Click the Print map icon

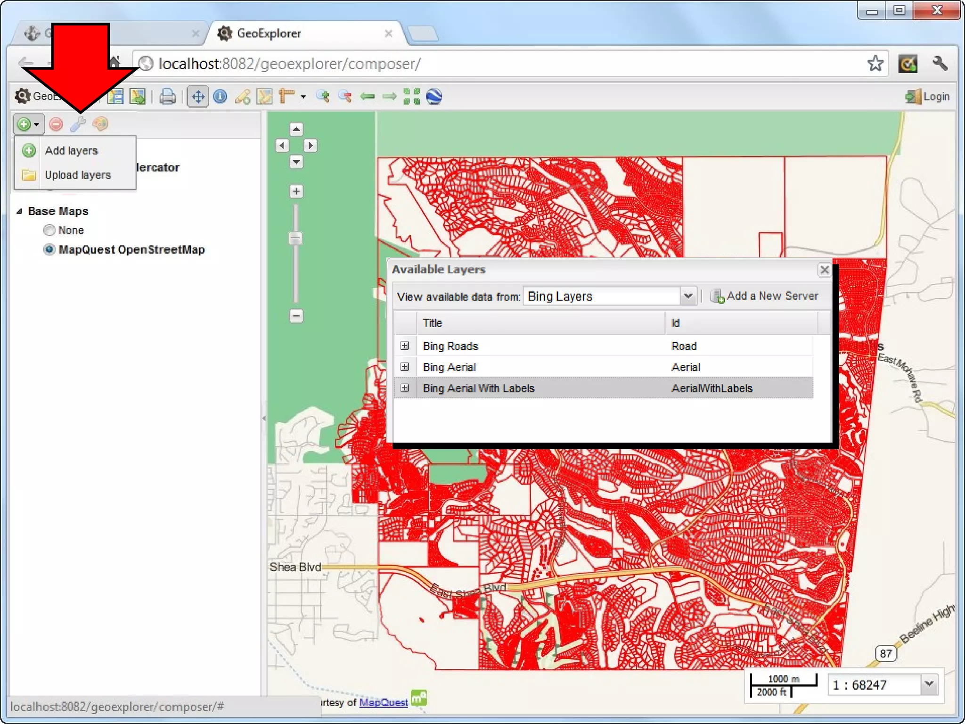167,97
